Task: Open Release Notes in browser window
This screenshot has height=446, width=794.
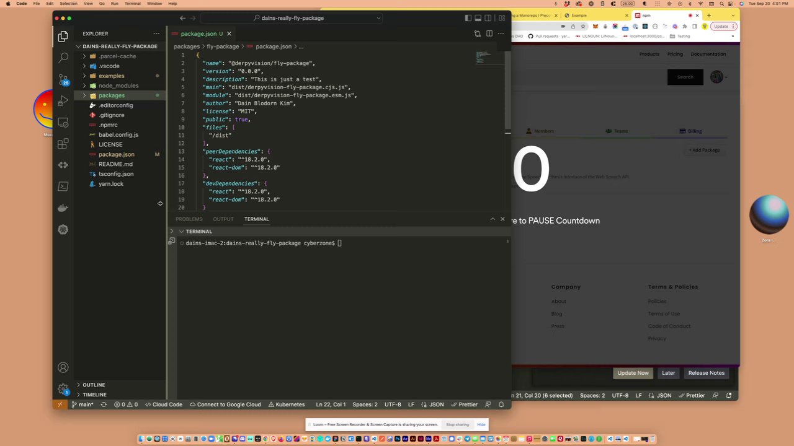Action: pyautogui.click(x=706, y=373)
